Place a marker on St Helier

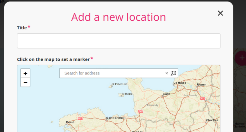click(x=120, y=95)
